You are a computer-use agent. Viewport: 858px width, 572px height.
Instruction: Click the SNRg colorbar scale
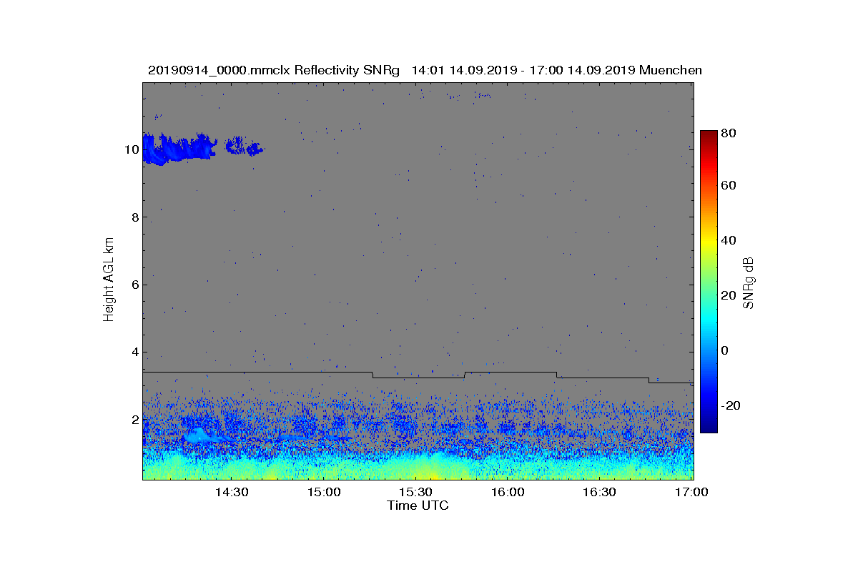click(709, 282)
